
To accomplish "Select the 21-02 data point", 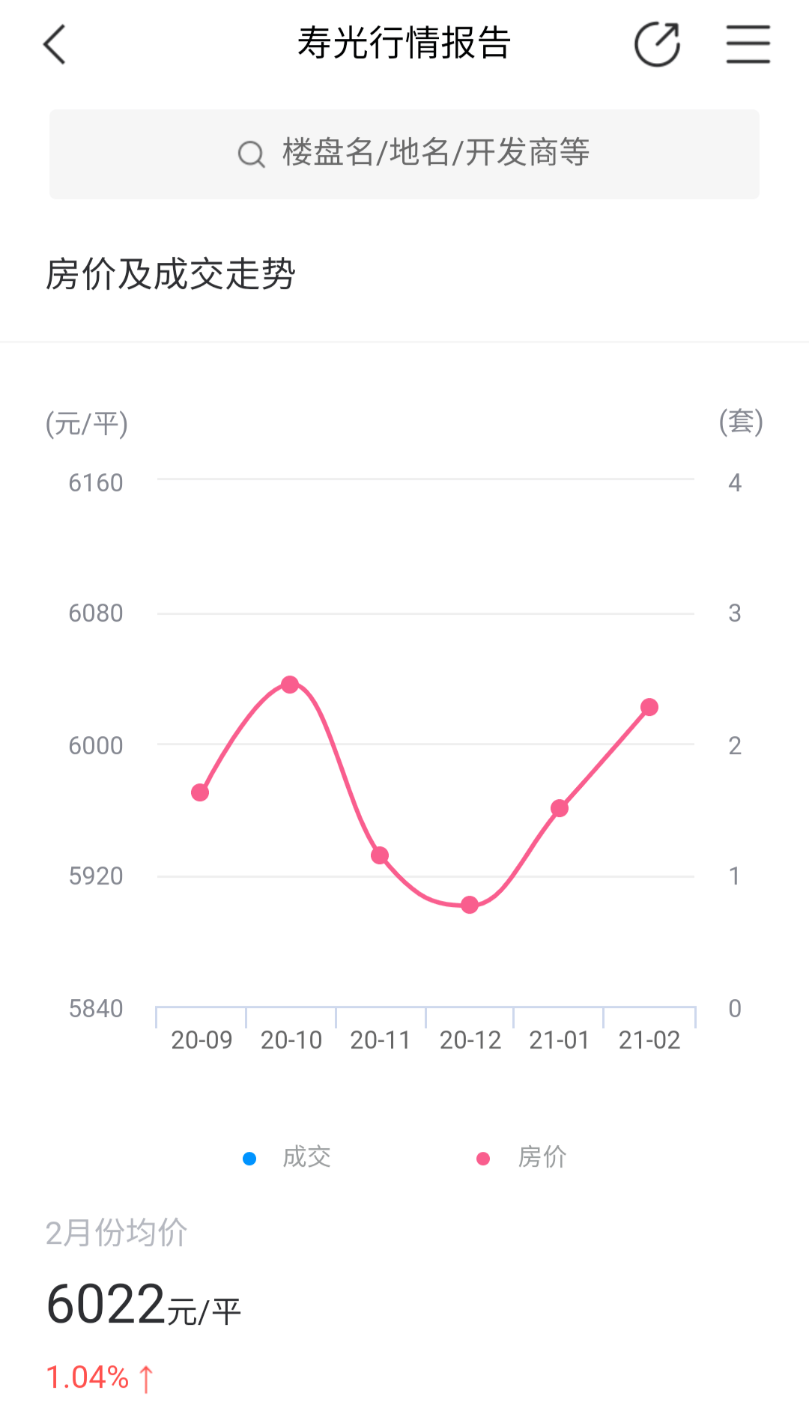I will (x=649, y=707).
